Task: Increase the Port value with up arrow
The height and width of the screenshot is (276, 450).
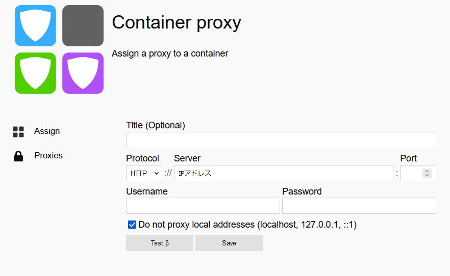Action: (427, 171)
